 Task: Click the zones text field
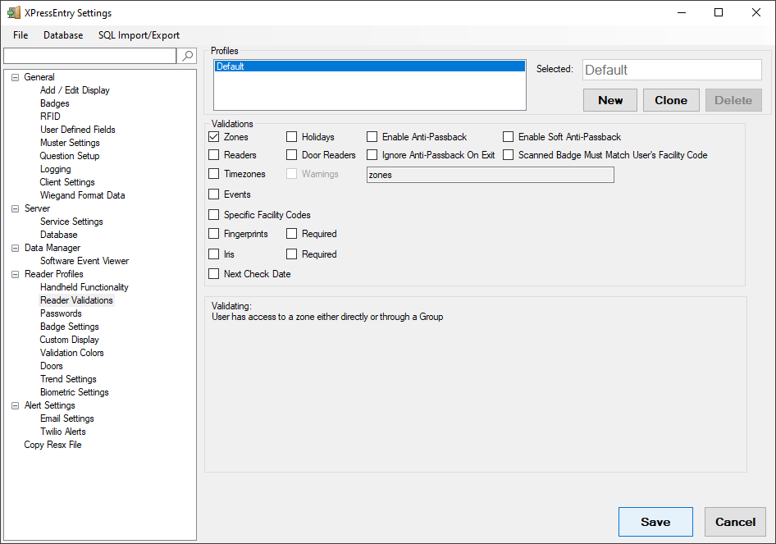click(x=491, y=175)
